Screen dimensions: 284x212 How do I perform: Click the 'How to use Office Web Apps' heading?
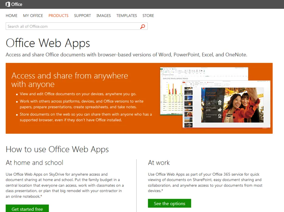57,150
